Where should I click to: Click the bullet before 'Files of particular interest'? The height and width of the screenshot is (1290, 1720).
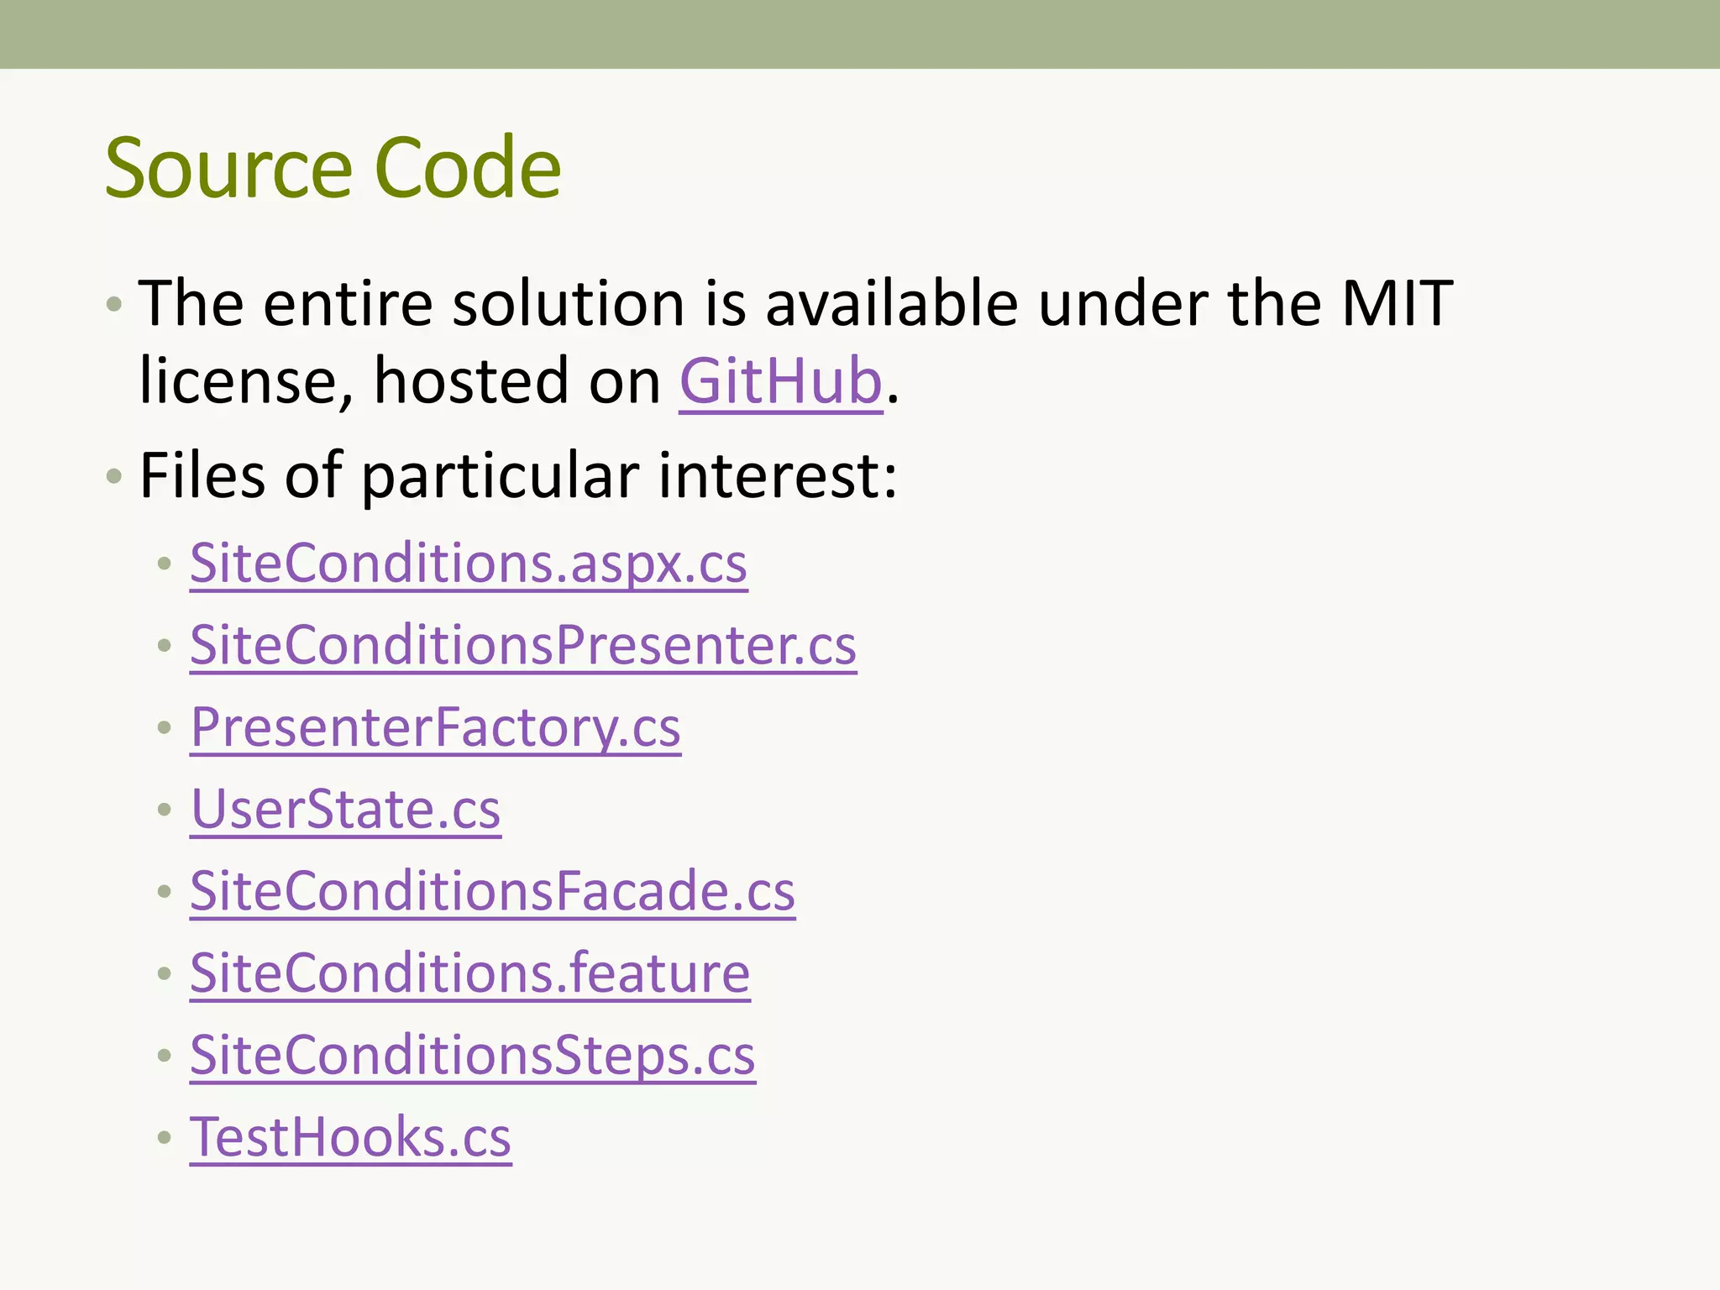coord(114,477)
